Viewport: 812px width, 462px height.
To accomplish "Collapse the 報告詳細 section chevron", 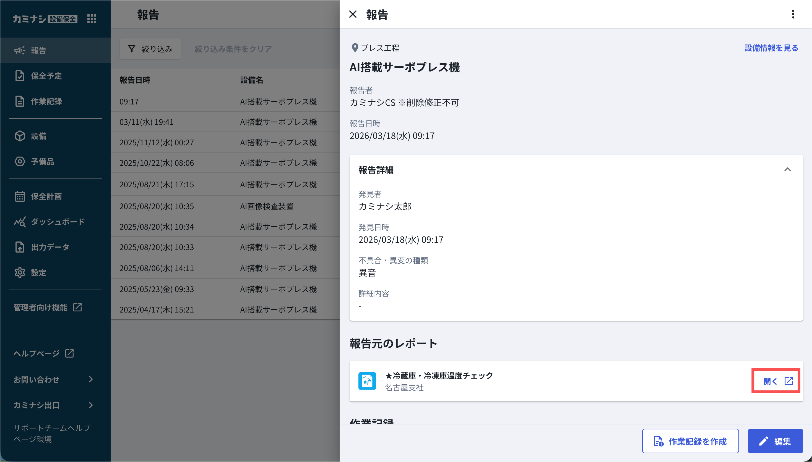I will coord(787,170).
